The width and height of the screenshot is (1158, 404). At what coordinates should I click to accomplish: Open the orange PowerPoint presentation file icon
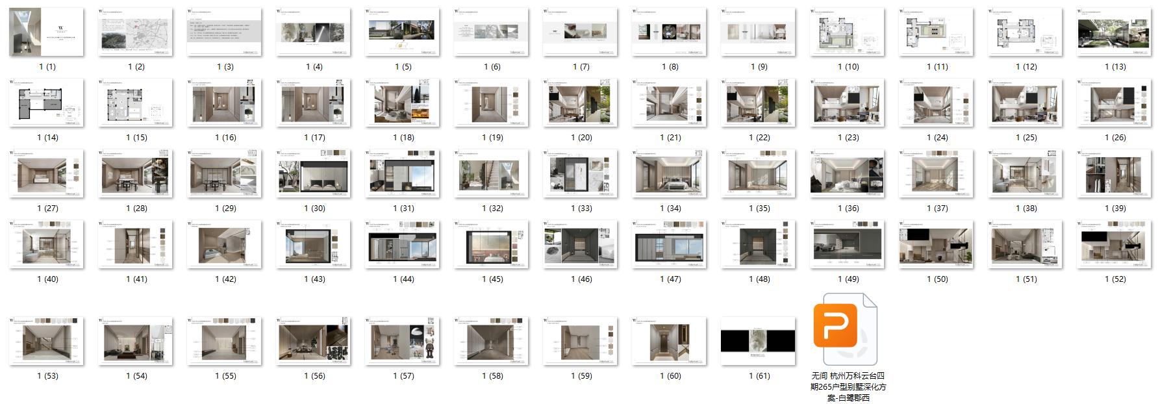click(x=846, y=330)
